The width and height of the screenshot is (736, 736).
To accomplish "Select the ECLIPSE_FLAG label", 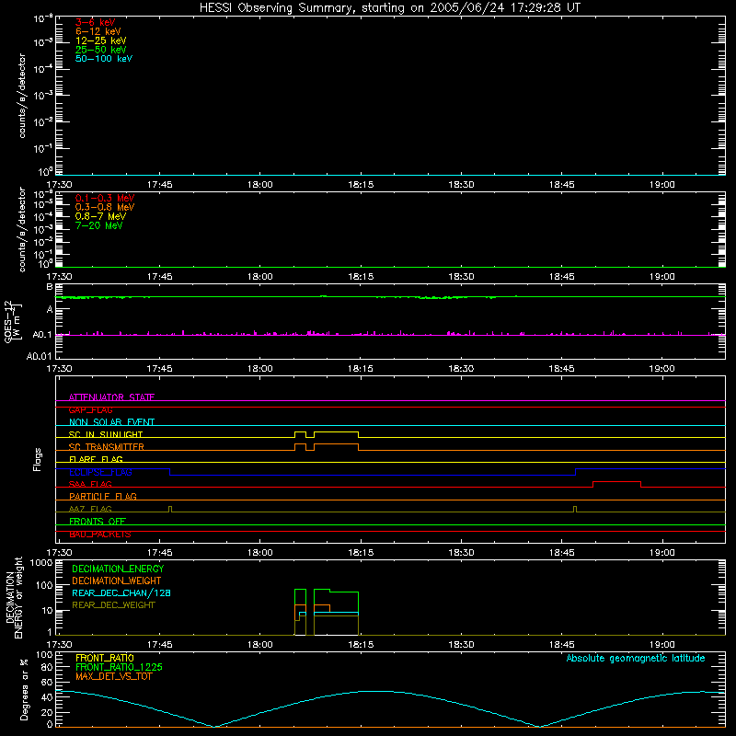I will point(100,472).
